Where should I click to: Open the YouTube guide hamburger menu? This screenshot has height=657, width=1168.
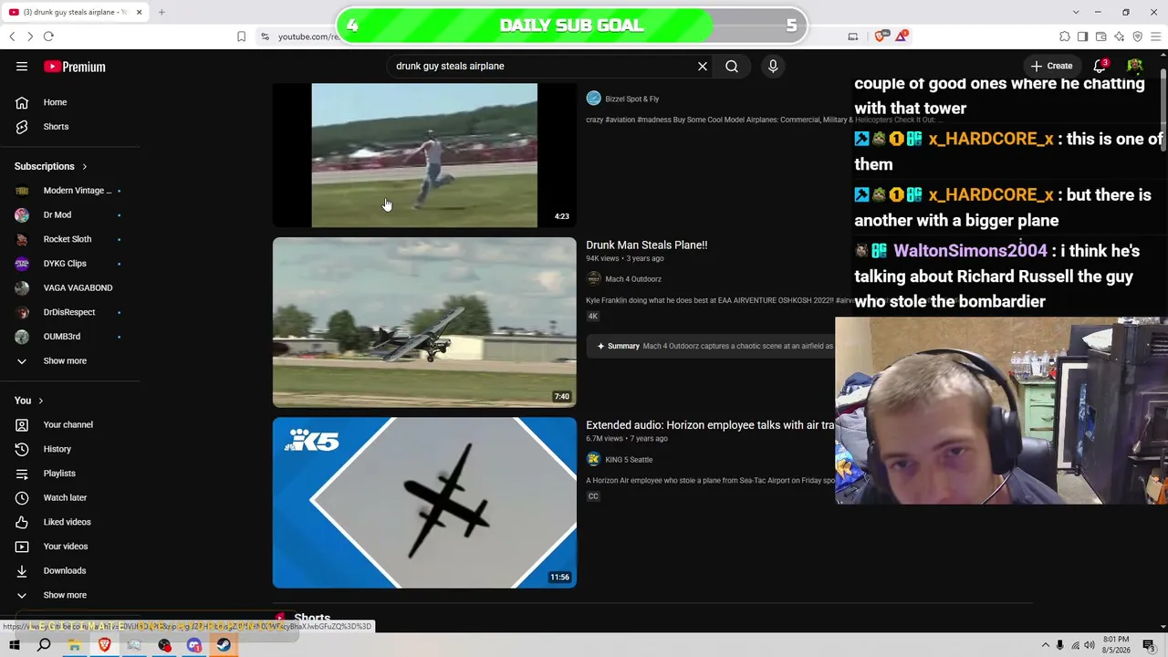[22, 66]
